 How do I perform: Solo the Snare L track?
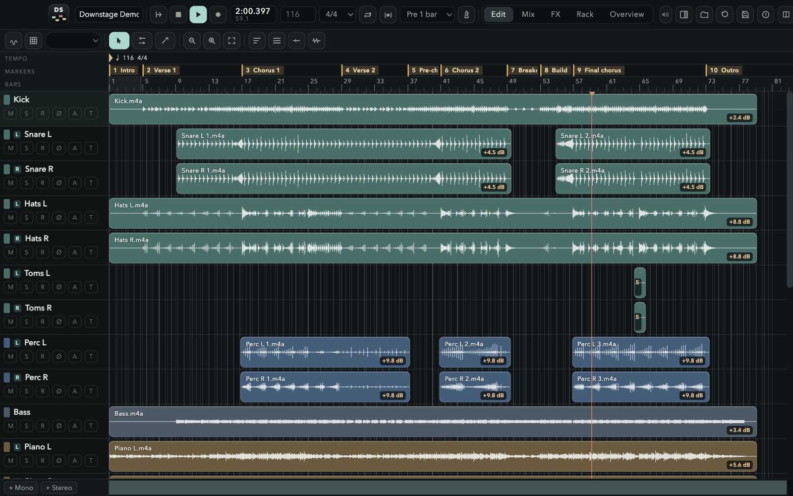click(26, 148)
